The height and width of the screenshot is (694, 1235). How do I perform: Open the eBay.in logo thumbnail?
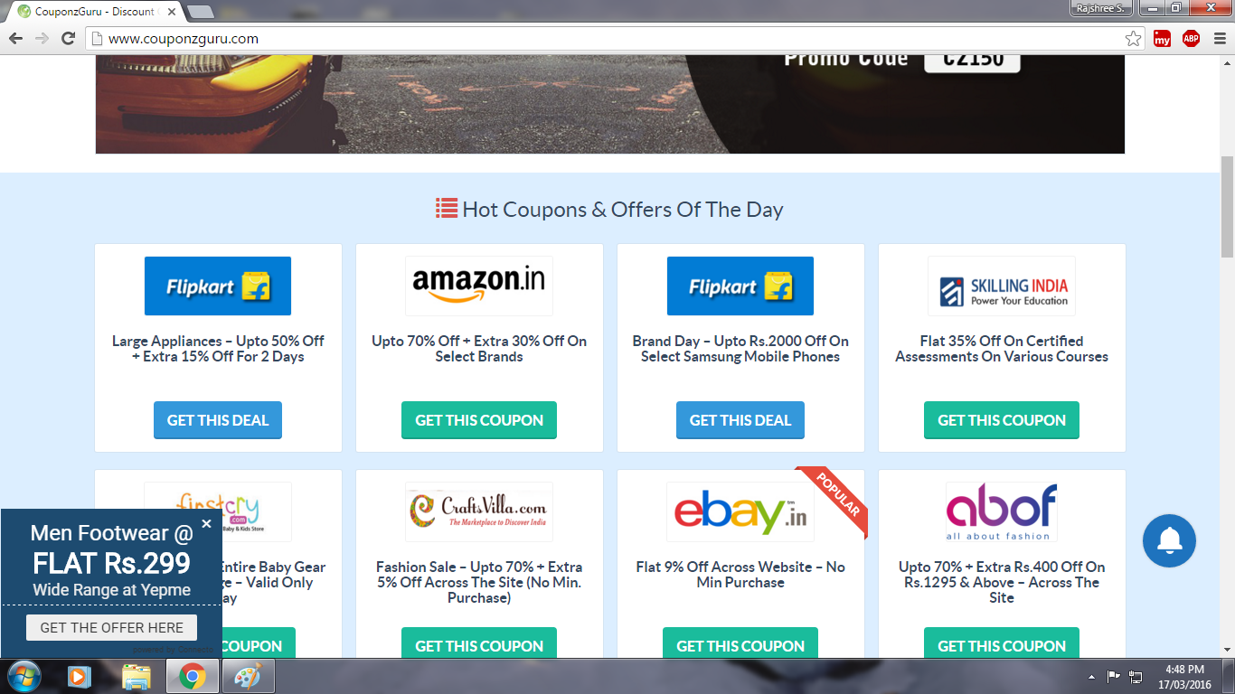tap(740, 511)
